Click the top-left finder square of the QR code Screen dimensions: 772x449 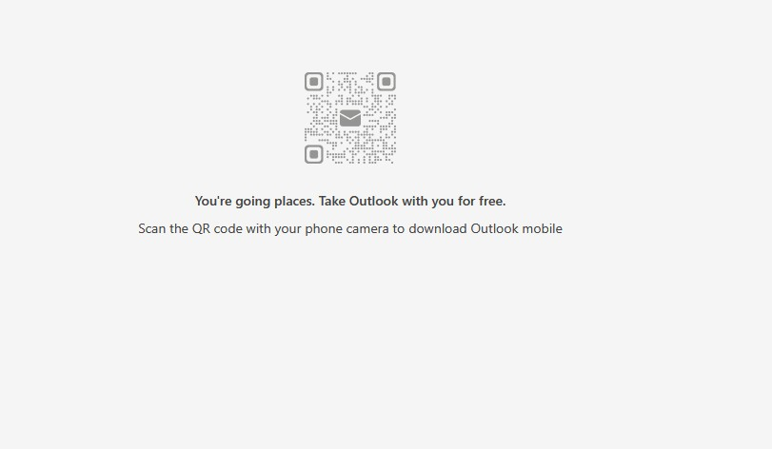pyautogui.click(x=313, y=82)
